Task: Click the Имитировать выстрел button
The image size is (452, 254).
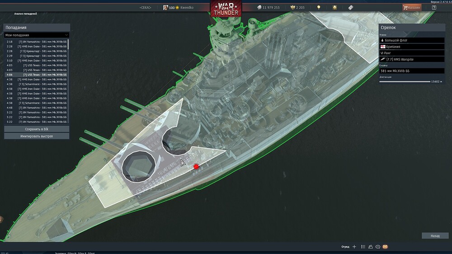Action: (x=37, y=136)
